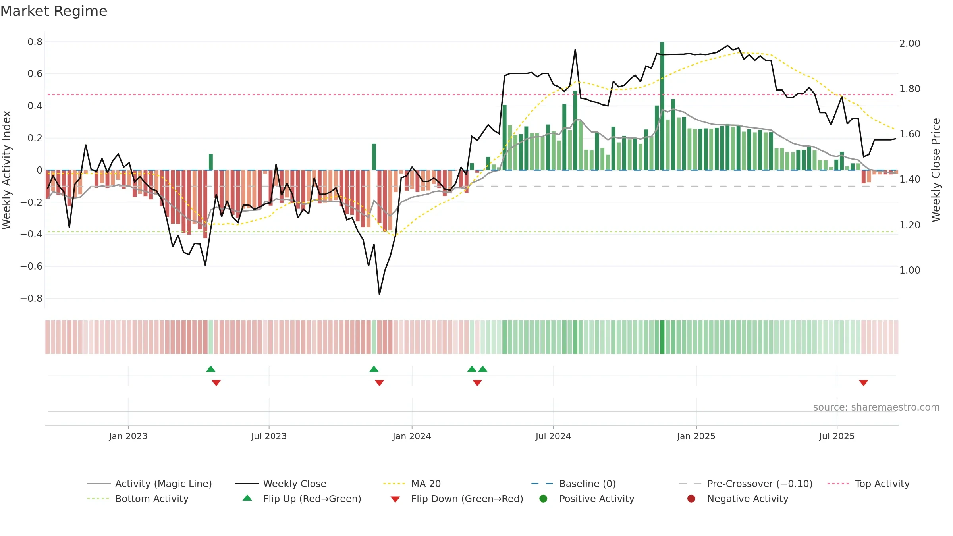Toggle the Flip Up (Red→Green) legend entry

pyautogui.click(x=302, y=499)
